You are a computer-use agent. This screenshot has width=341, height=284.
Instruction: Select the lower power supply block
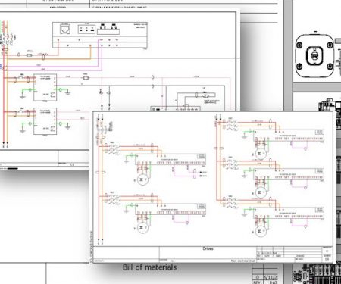point(45,121)
